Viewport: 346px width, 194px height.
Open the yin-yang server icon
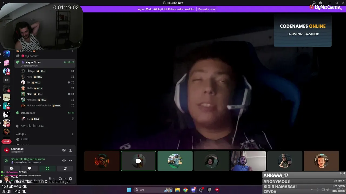pos(6,114)
